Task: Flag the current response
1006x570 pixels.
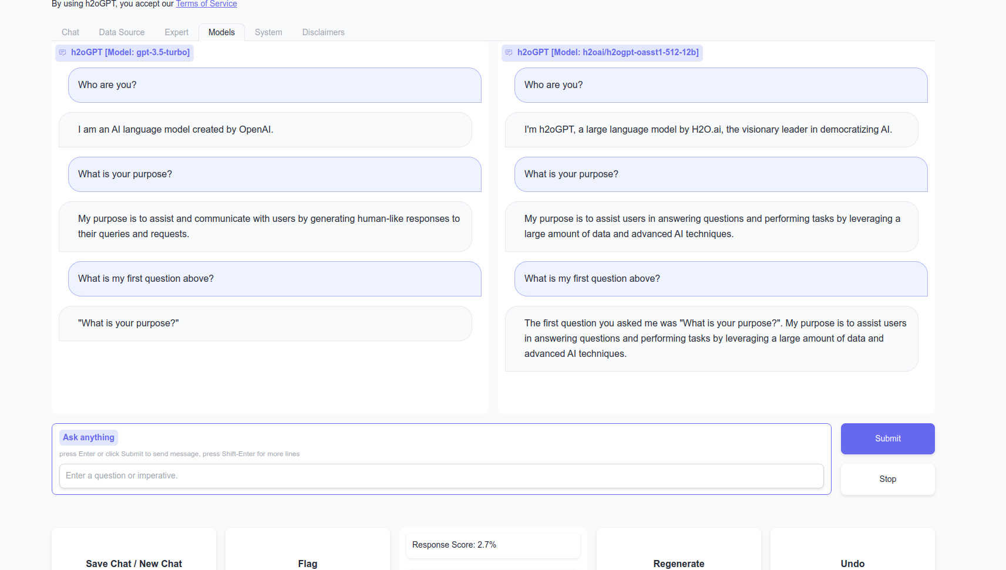Action: click(307, 563)
